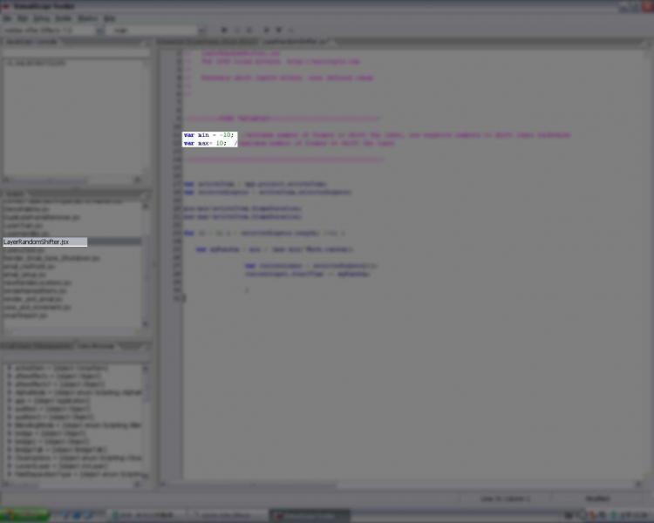654x523 pixels.
Task: Click the Step Out debug icon
Action: [x=291, y=30]
